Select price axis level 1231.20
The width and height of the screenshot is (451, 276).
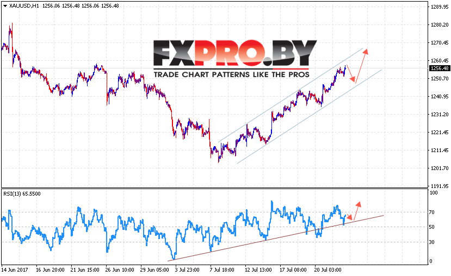(x=440, y=114)
